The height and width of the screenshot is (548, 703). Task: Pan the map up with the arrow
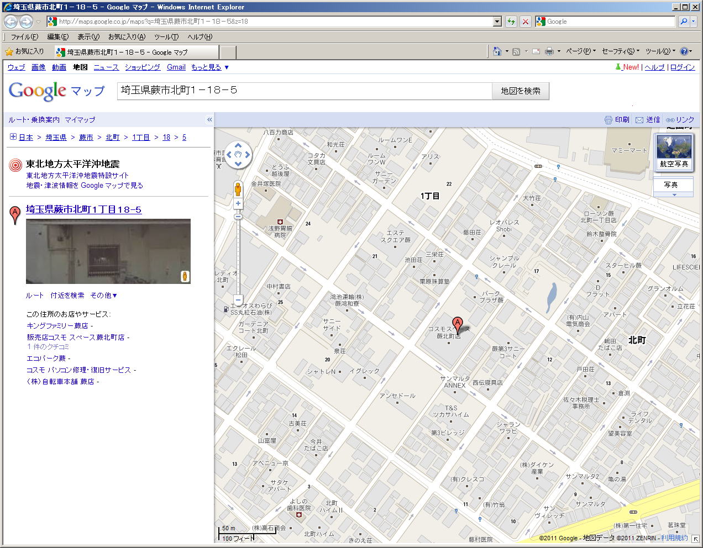pos(238,146)
